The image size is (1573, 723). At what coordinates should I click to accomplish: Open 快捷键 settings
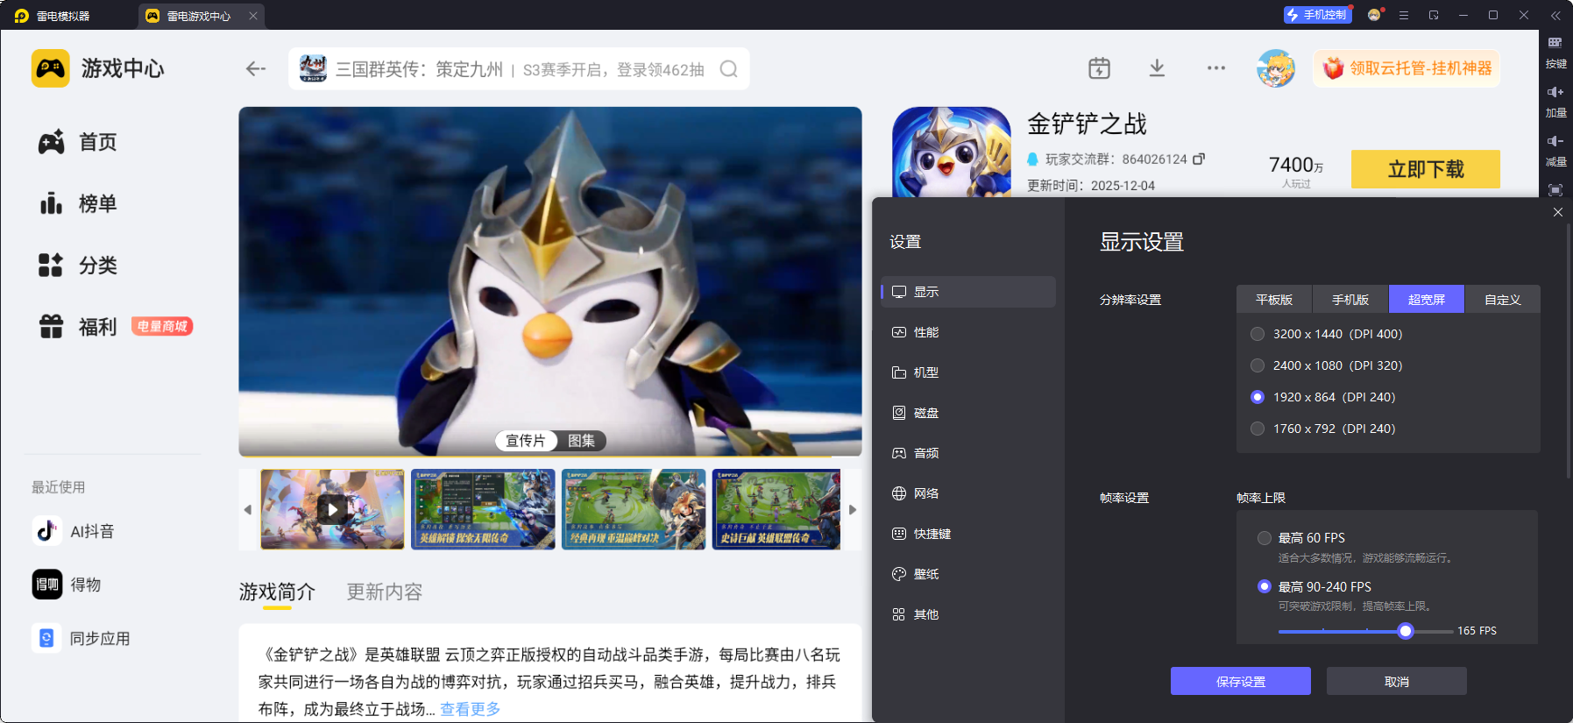(968, 534)
